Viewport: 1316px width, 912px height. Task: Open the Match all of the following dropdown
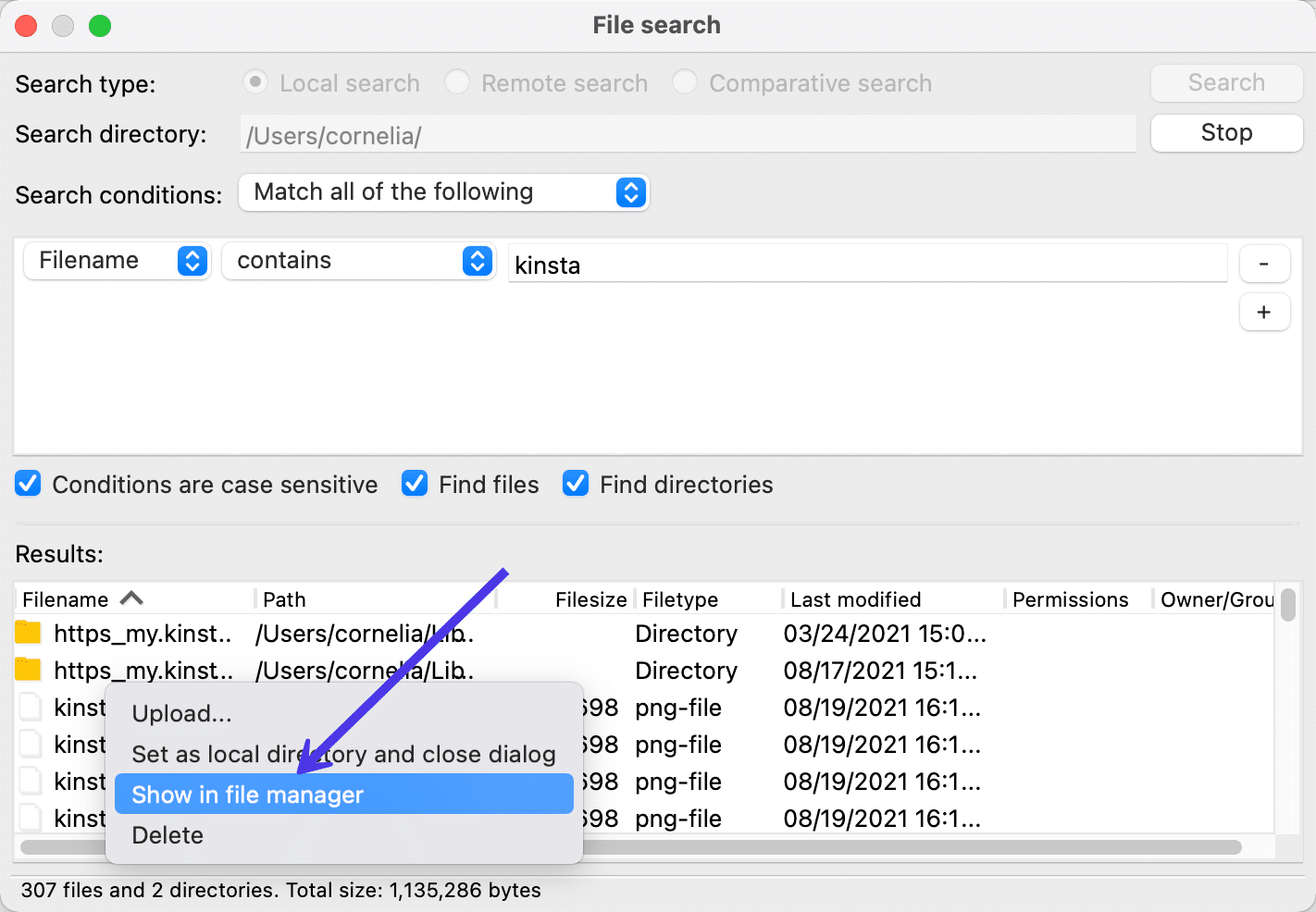coord(444,192)
